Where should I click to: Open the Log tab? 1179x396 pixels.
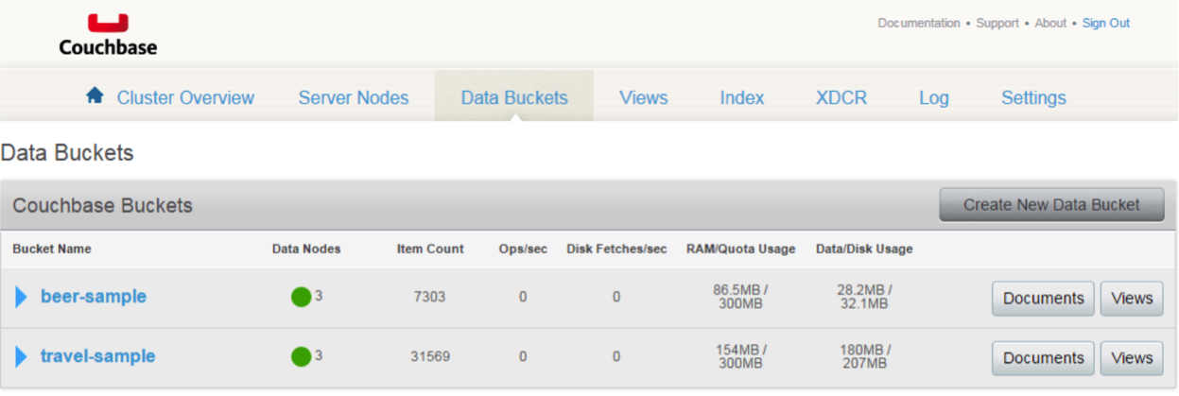click(x=934, y=97)
